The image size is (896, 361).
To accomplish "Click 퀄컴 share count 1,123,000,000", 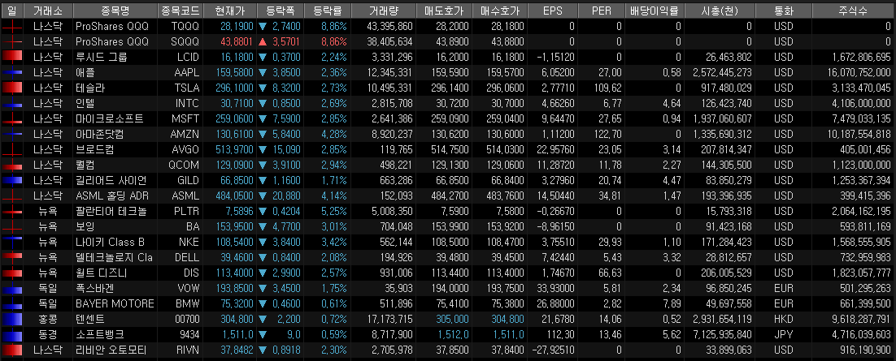I will (861, 165).
